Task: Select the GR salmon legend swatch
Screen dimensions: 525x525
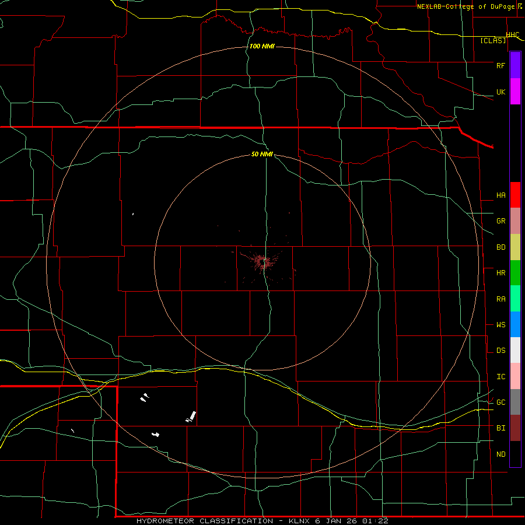Action: click(x=515, y=221)
